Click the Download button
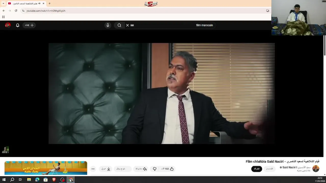This screenshot has height=183, width=326. 106,169
